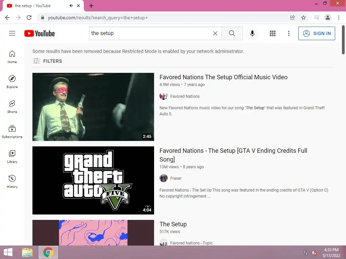Go to Home in the sidebar
Screen dimensions: 346x259
12,57
